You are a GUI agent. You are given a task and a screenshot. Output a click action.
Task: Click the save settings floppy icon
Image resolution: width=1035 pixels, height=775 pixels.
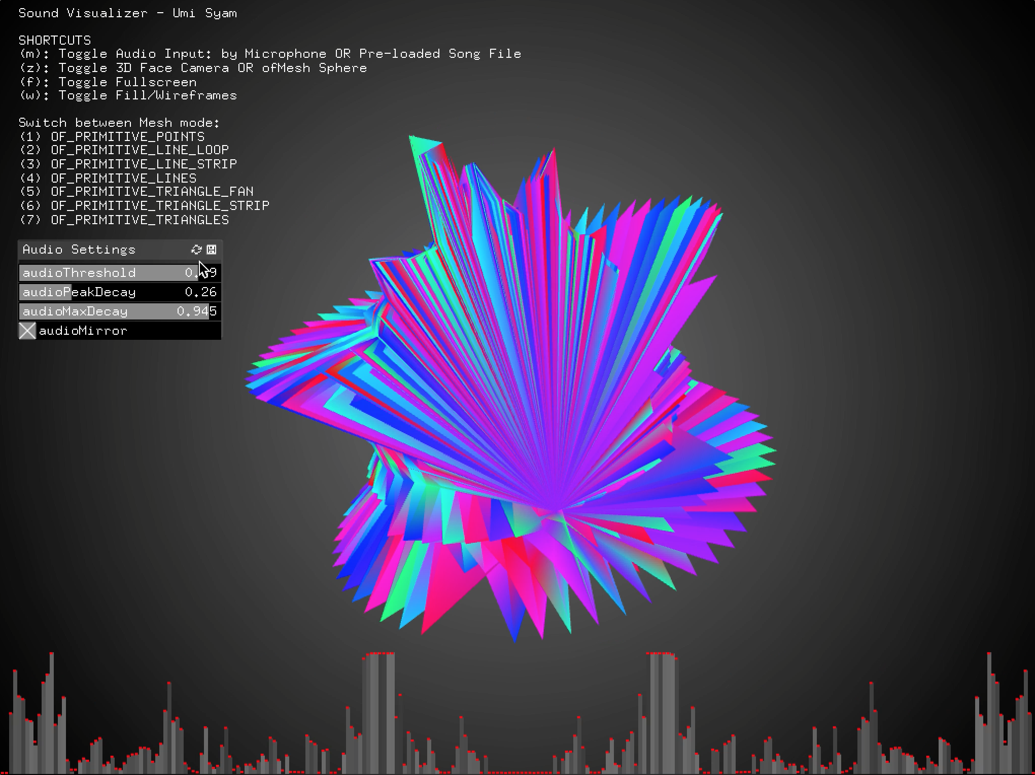(x=212, y=250)
